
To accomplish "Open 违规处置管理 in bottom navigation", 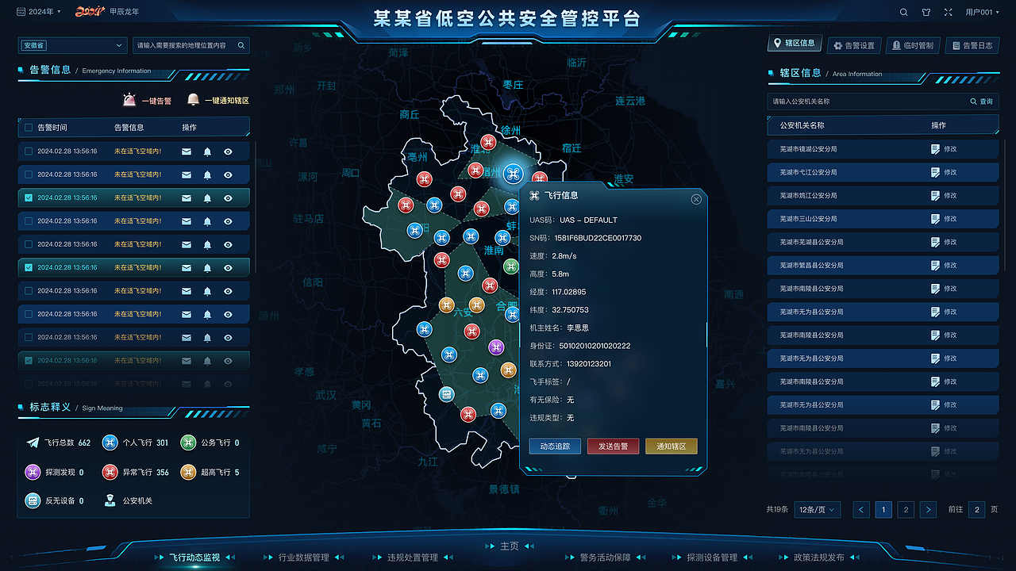I will click(413, 558).
